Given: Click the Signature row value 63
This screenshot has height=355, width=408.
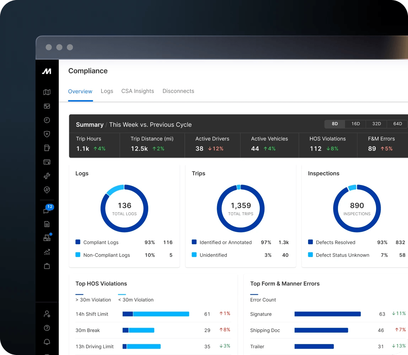Looking at the screenshot, I should click(382, 314).
